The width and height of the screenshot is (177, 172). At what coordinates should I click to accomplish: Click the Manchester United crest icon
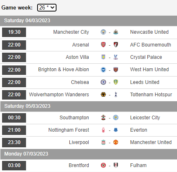(116, 142)
